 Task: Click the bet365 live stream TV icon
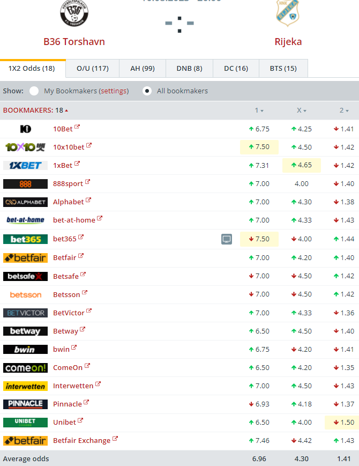pos(227,239)
